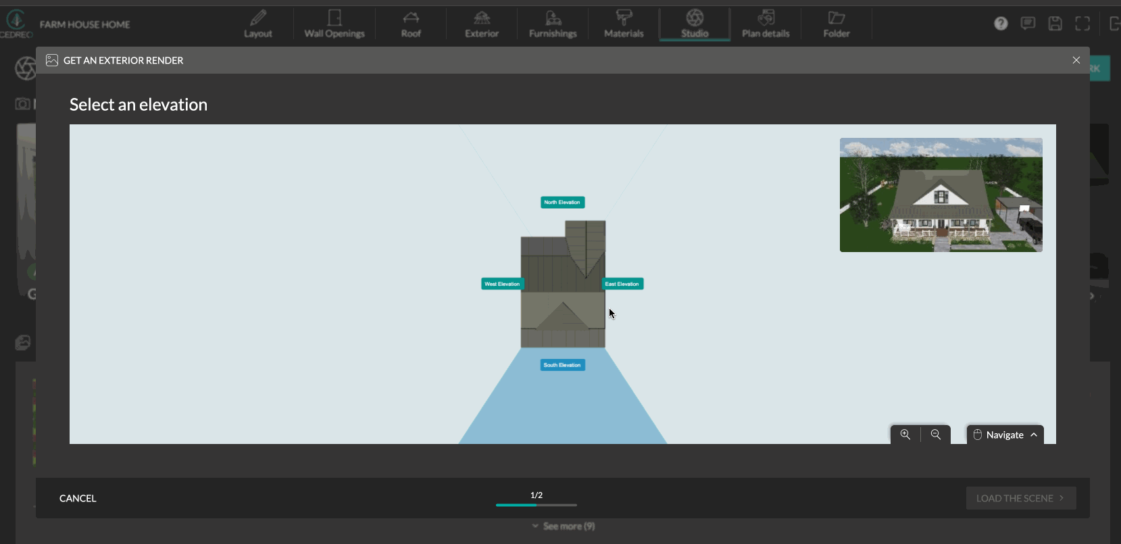
Task: Select the North Elevation label
Action: (563, 202)
